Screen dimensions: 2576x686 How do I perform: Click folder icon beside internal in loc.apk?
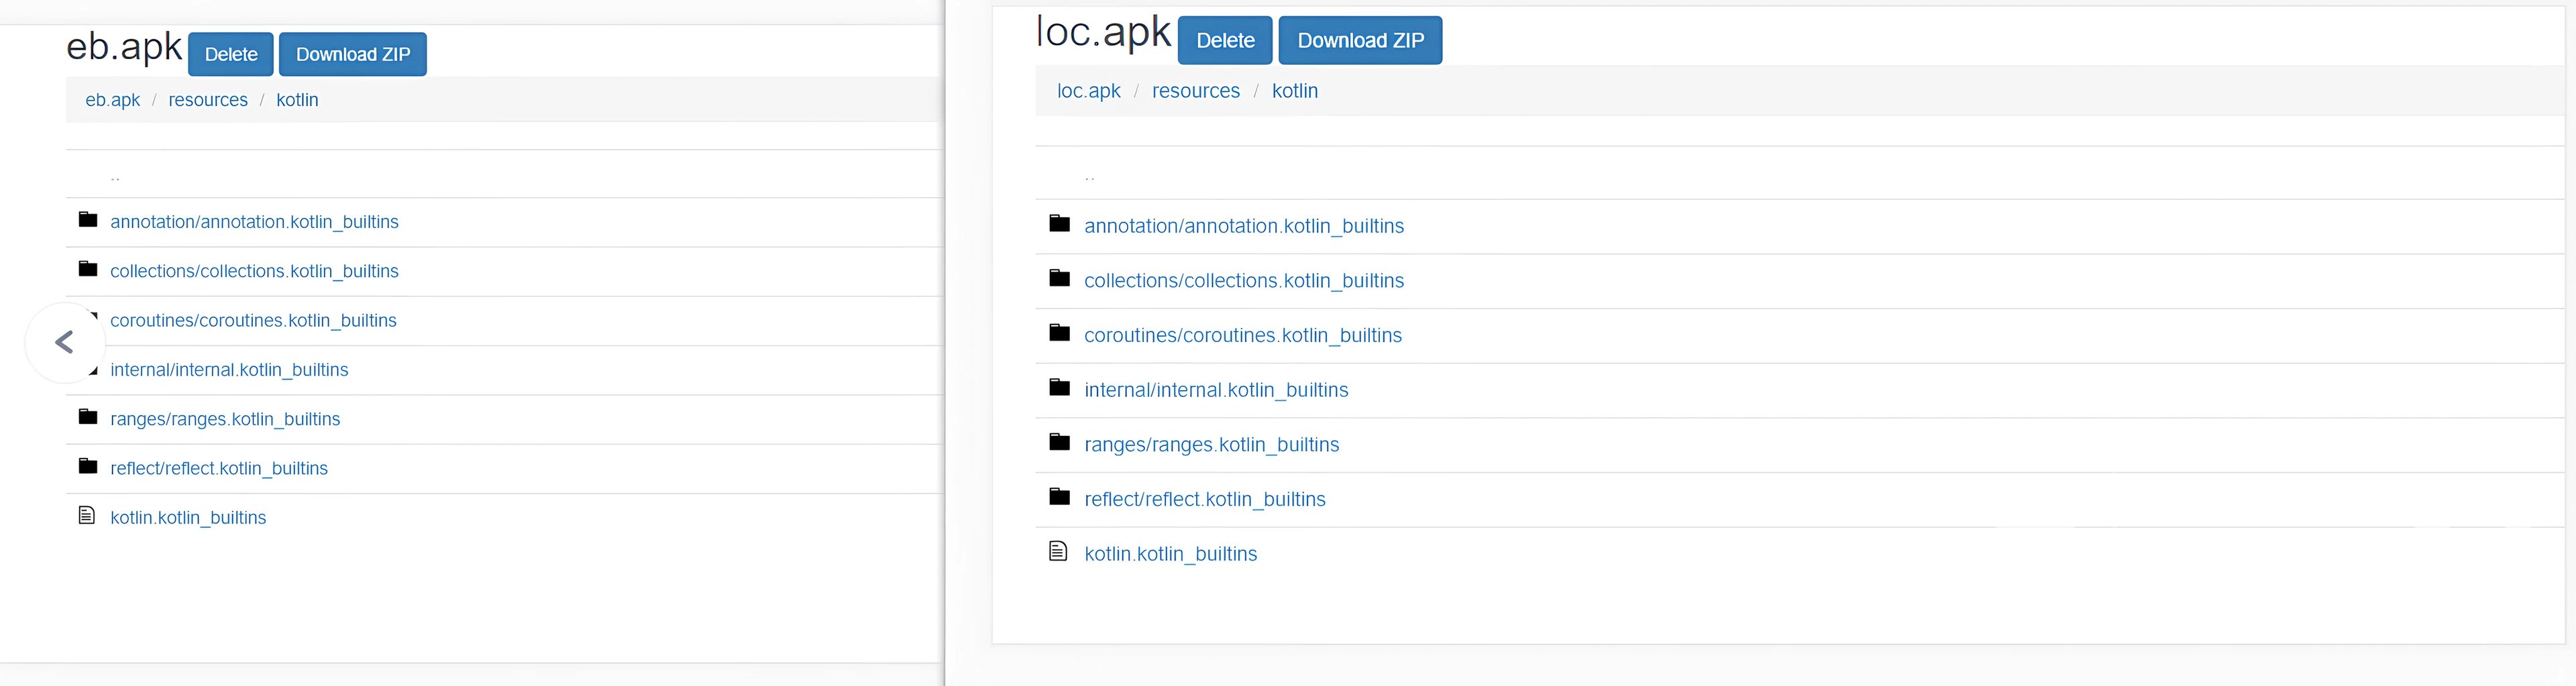click(1060, 387)
